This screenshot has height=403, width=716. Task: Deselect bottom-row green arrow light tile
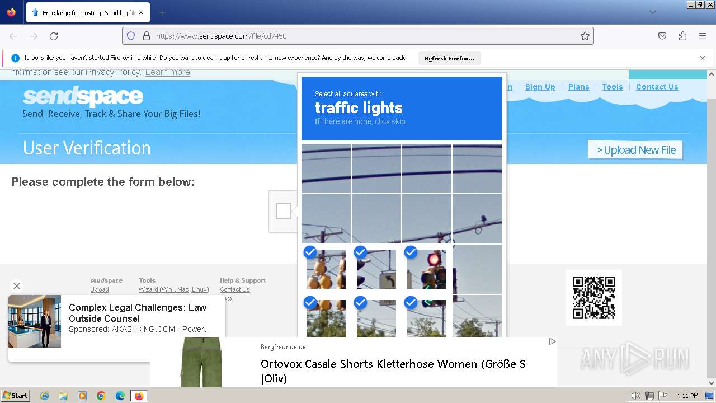point(427,316)
